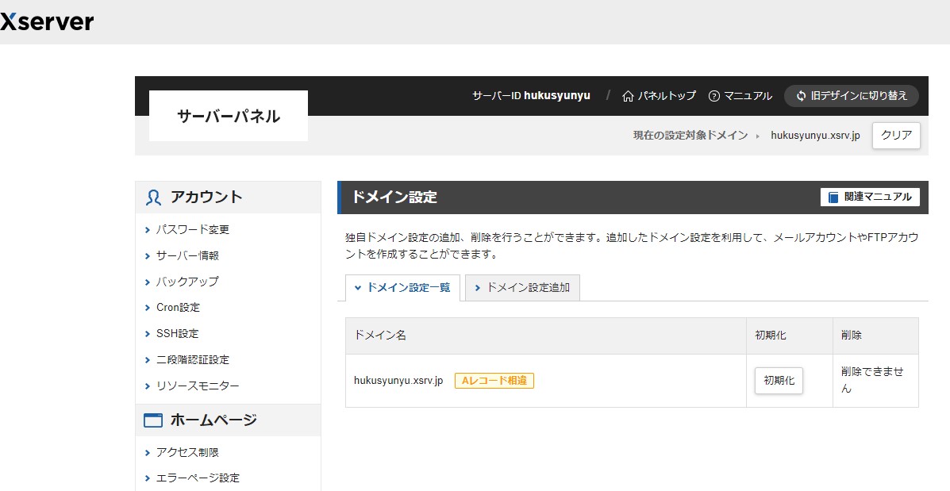Click the 削除 column header

click(875, 336)
